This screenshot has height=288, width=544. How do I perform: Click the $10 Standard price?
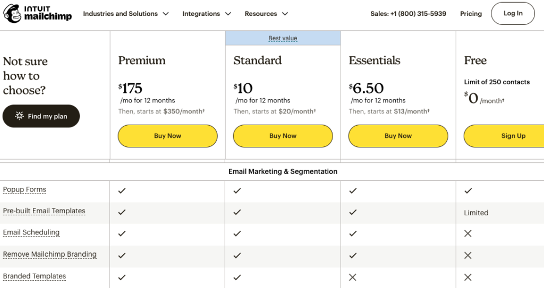pyautogui.click(x=243, y=89)
